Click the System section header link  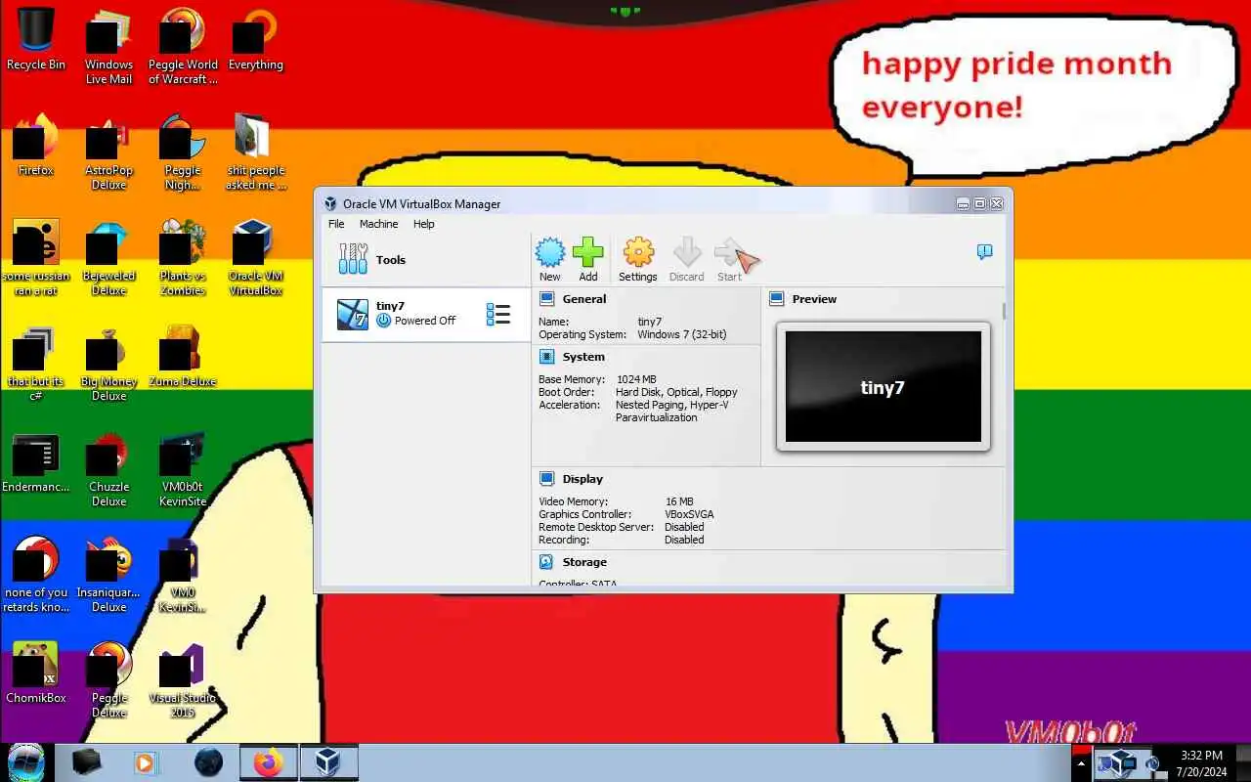tap(583, 357)
